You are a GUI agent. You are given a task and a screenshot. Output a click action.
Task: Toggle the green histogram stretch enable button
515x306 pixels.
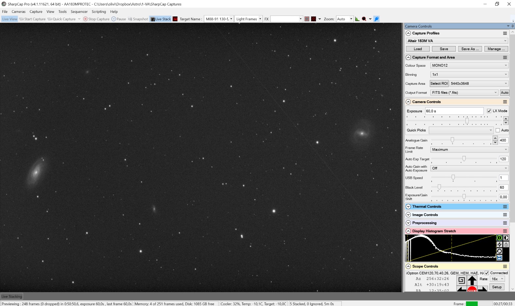tap(499, 238)
